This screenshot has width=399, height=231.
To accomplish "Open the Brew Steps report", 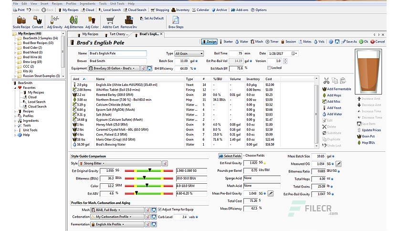I will (176, 22).
